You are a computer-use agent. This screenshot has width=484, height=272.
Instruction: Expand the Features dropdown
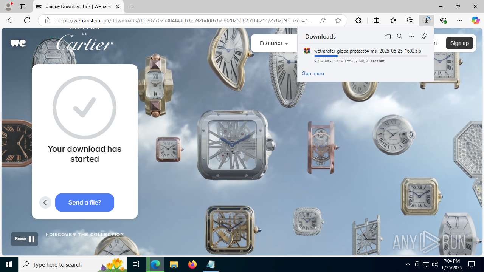(x=274, y=43)
